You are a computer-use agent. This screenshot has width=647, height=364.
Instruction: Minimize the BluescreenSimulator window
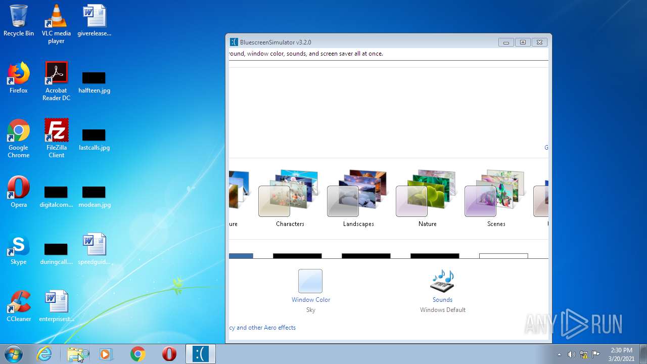506,42
